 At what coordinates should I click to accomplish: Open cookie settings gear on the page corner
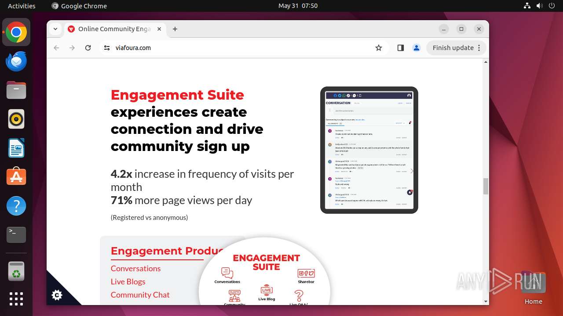57,295
